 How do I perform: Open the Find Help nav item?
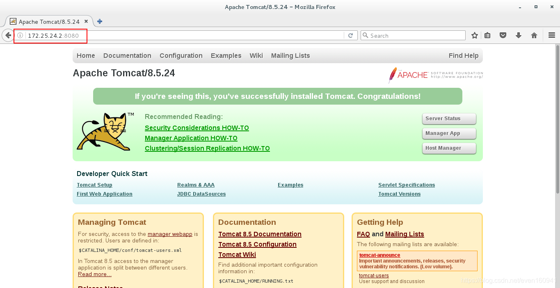click(x=464, y=56)
